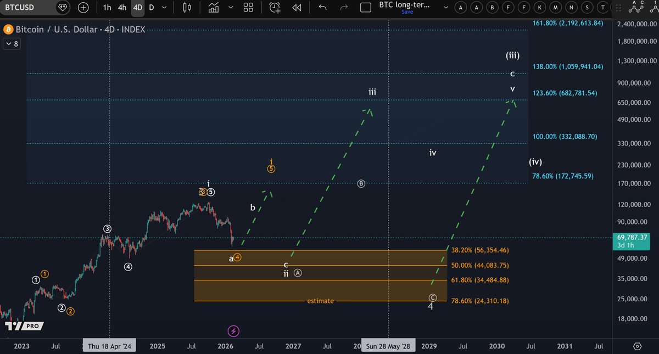Open the Indicators dialog

point(213,8)
